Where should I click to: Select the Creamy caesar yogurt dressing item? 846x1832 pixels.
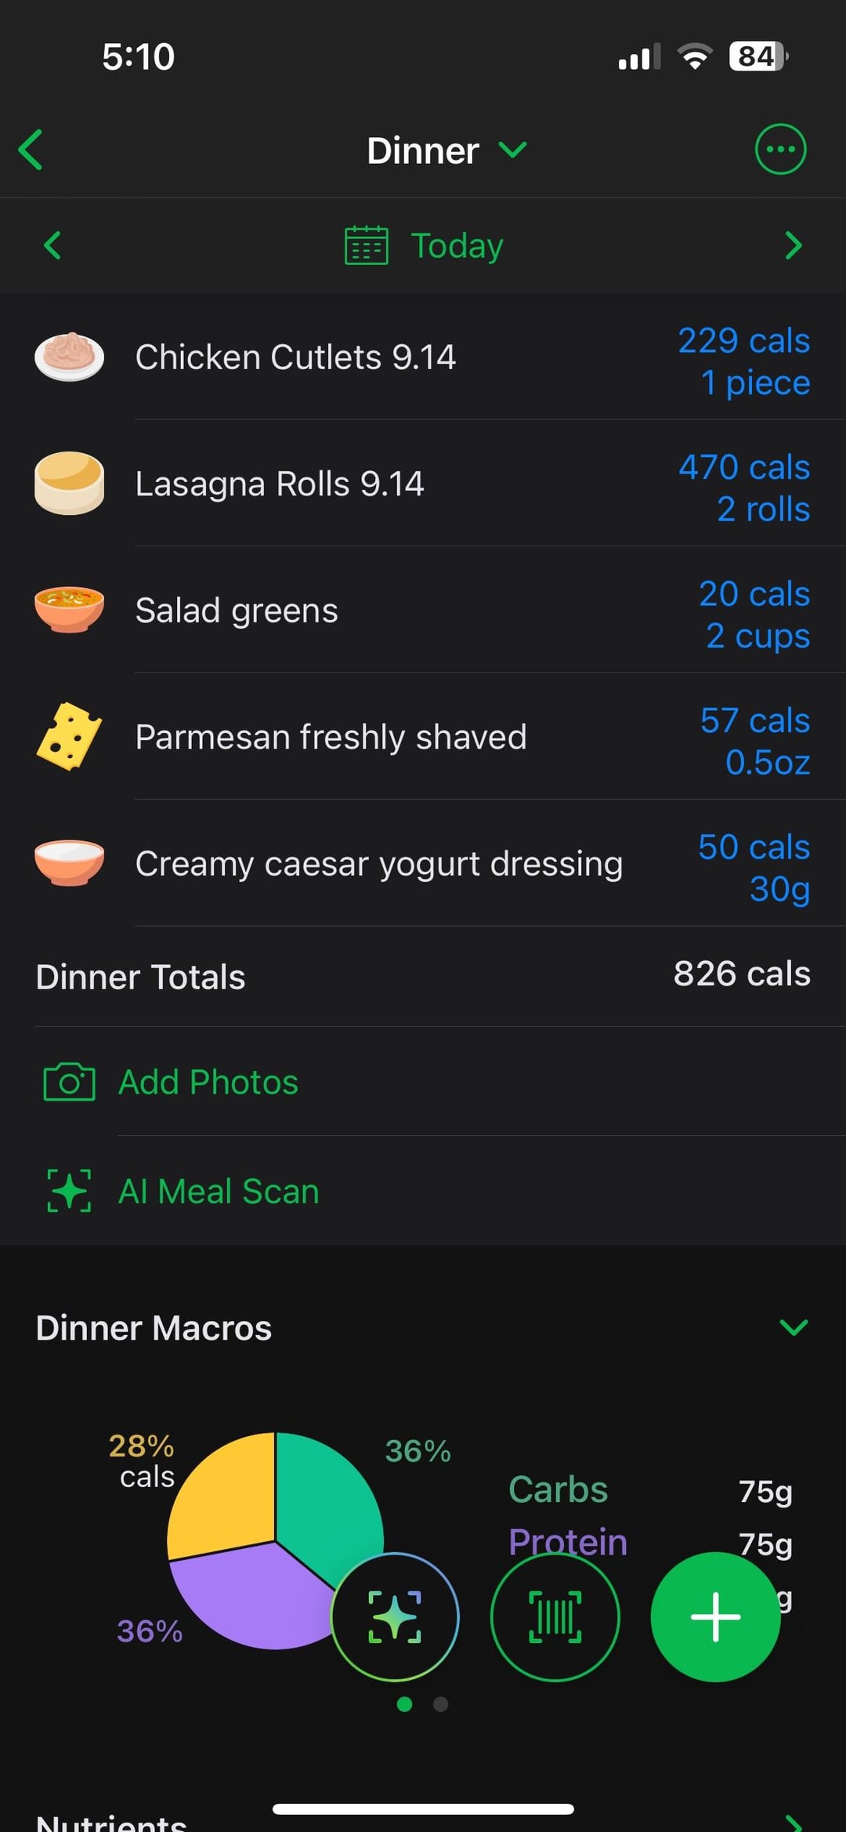pos(379,864)
